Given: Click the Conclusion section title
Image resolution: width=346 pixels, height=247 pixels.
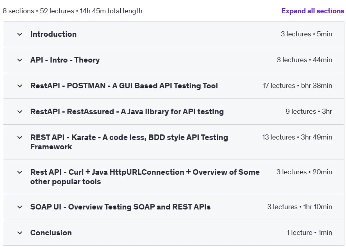Looking at the screenshot, I should pos(51,233).
